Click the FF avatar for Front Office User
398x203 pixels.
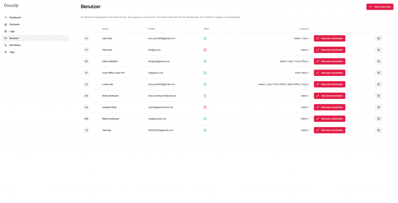click(86, 73)
